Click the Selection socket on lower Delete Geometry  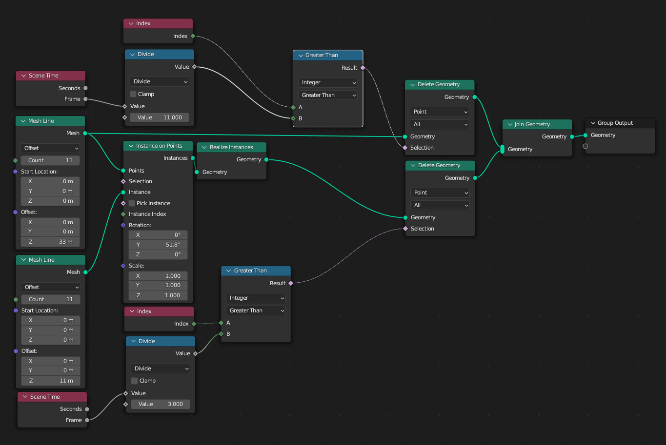405,229
